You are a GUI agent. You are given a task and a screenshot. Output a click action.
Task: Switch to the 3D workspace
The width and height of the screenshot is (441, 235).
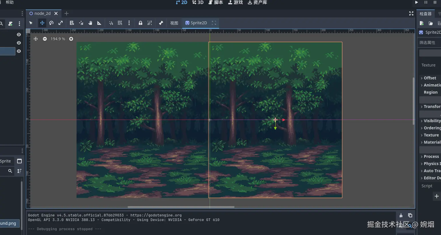pyautogui.click(x=198, y=2)
